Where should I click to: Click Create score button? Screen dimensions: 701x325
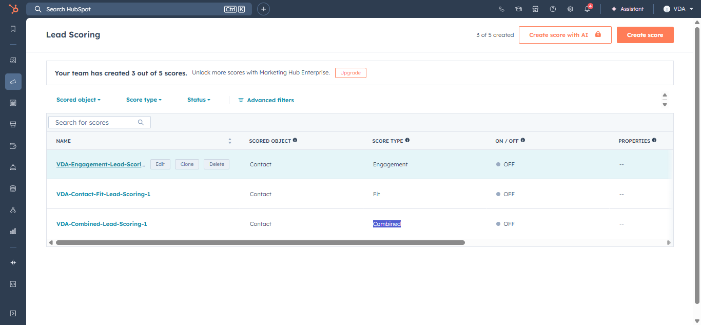(x=645, y=35)
